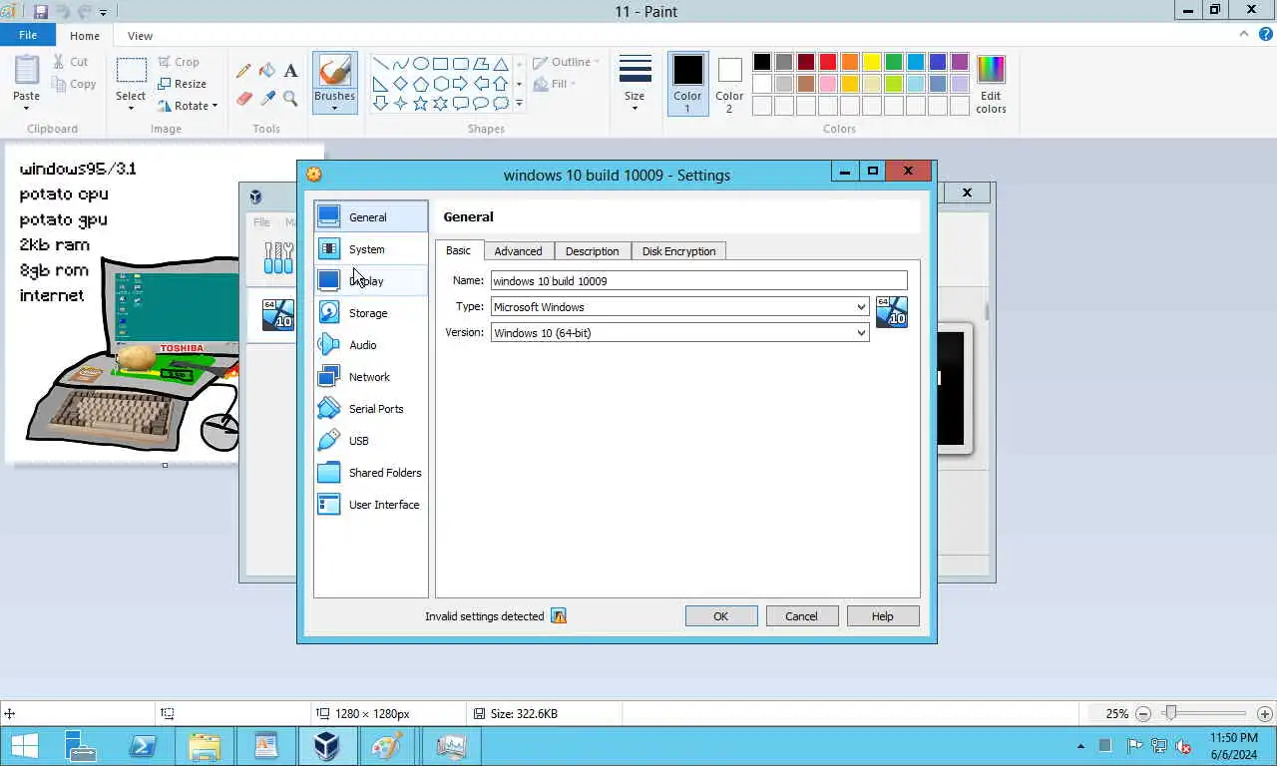1277x766 pixels.
Task: Open Serial Ports settings category
Action: (371, 409)
